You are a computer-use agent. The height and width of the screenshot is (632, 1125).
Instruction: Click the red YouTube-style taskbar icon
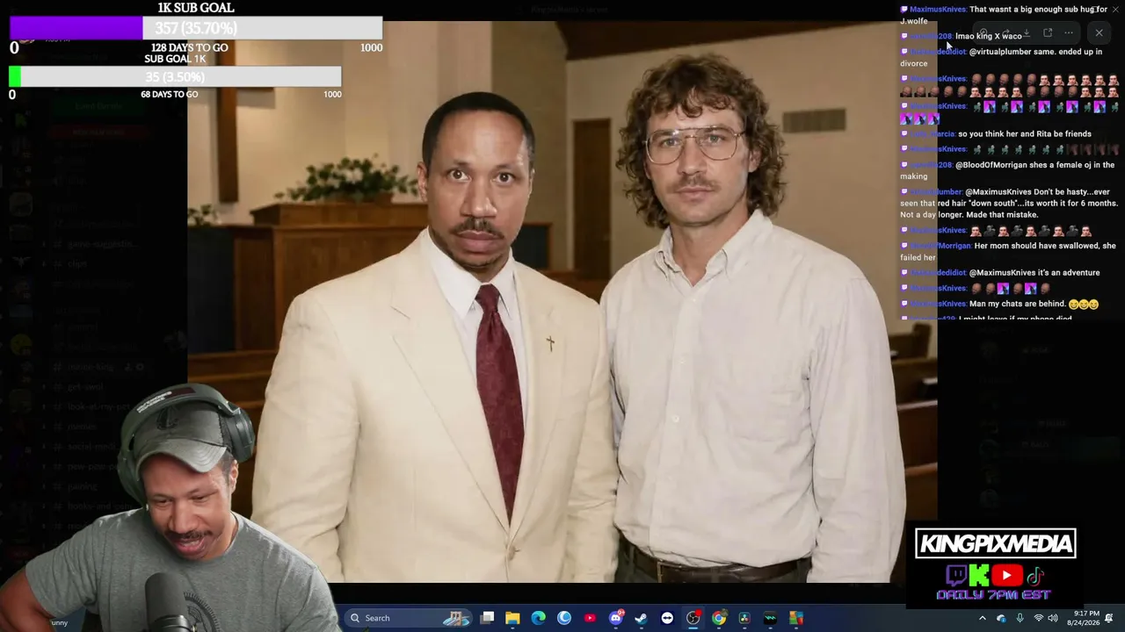pyautogui.click(x=590, y=618)
